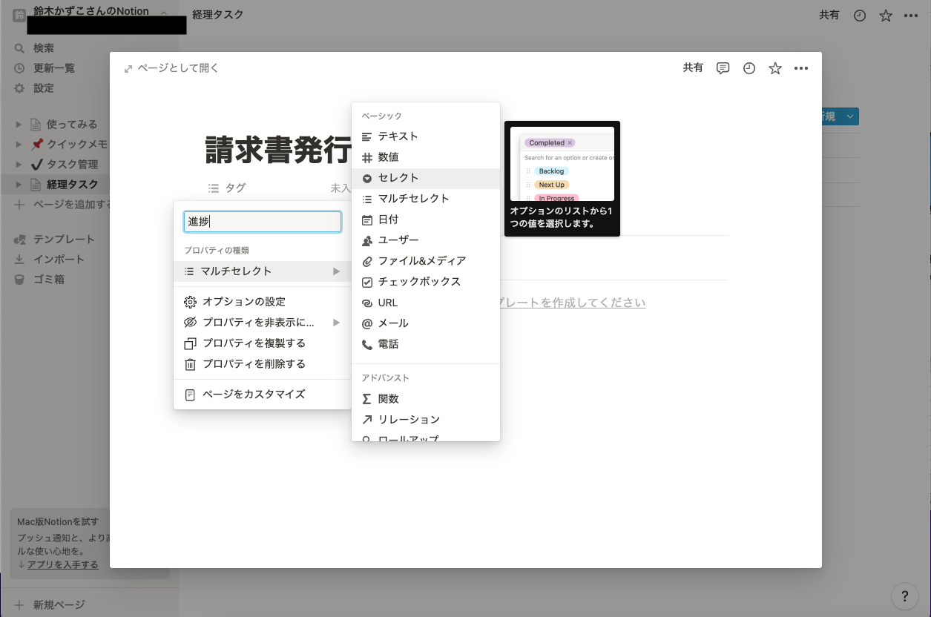Viewport: 931px width, 617px height.
Task: Open the clock icon in the top window bar
Action: point(860,16)
